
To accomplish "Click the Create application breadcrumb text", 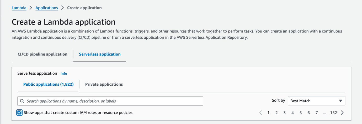I will pos(84,8).
